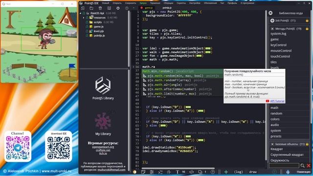Click the plus icon next to Init PointJS
The height and width of the screenshot is (176, 313).
[x=272, y=21]
